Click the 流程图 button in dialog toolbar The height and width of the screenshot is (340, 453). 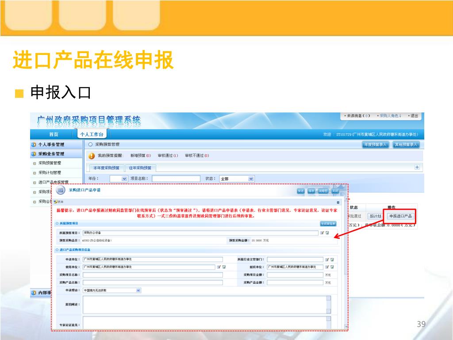point(323,191)
